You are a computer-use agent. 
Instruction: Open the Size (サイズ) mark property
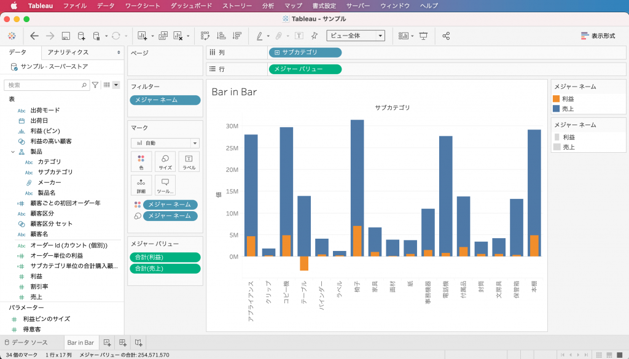165,162
